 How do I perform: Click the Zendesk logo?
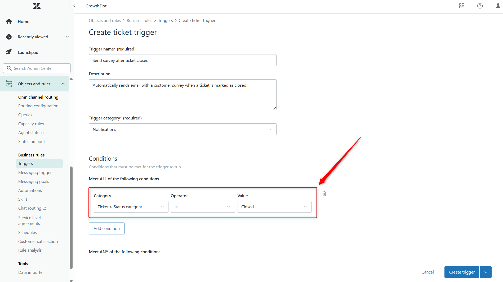[x=37, y=6]
